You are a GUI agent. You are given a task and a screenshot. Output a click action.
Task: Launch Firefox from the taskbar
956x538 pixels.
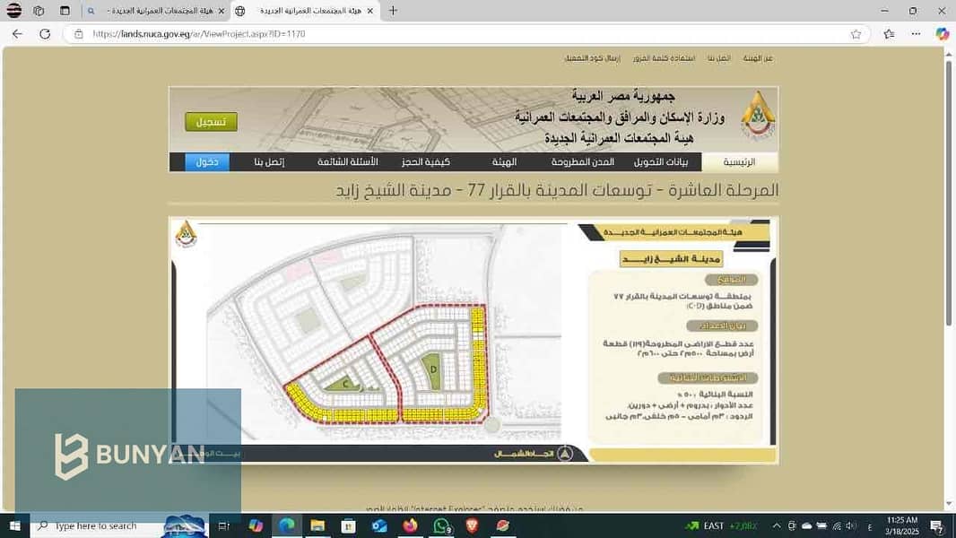[x=411, y=525]
